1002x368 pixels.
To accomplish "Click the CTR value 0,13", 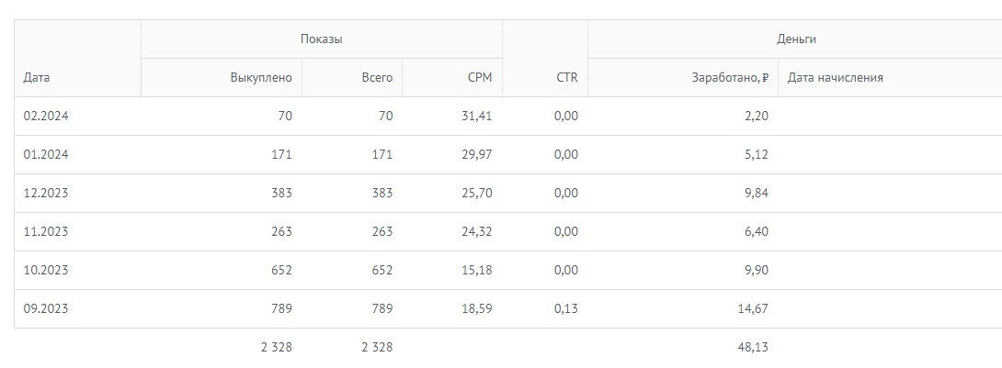I will 566,308.
